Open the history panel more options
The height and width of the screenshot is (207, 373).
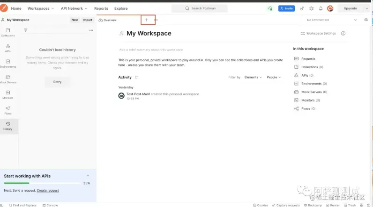point(91,30)
